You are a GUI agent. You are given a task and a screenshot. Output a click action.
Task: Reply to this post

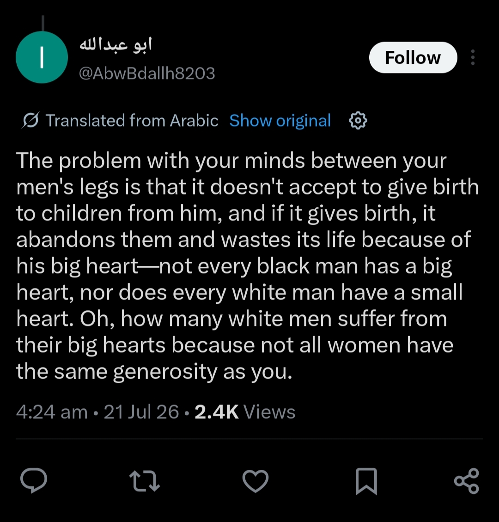34,480
